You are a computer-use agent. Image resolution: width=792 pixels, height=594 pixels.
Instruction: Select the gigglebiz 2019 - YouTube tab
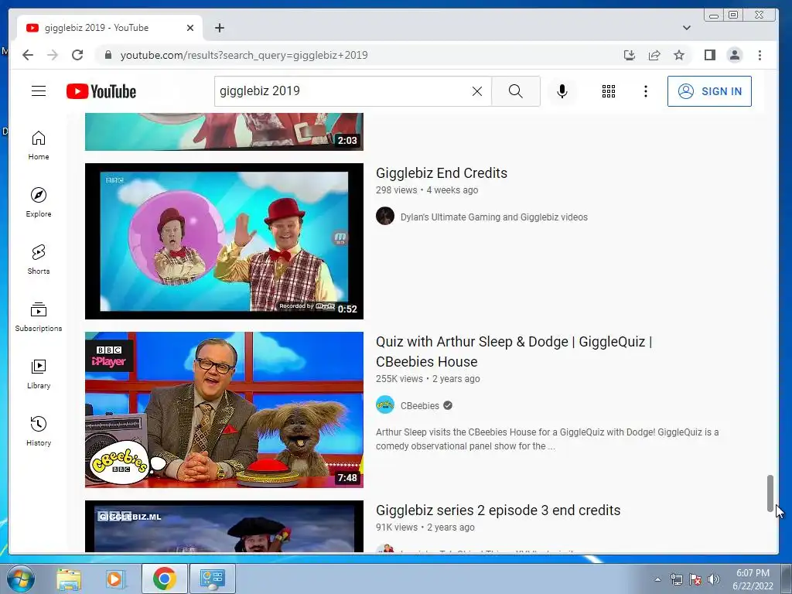pyautogui.click(x=110, y=28)
